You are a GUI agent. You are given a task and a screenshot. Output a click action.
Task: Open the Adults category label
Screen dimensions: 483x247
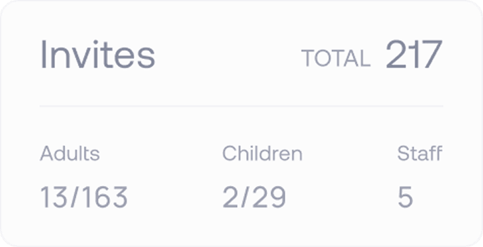(70, 153)
